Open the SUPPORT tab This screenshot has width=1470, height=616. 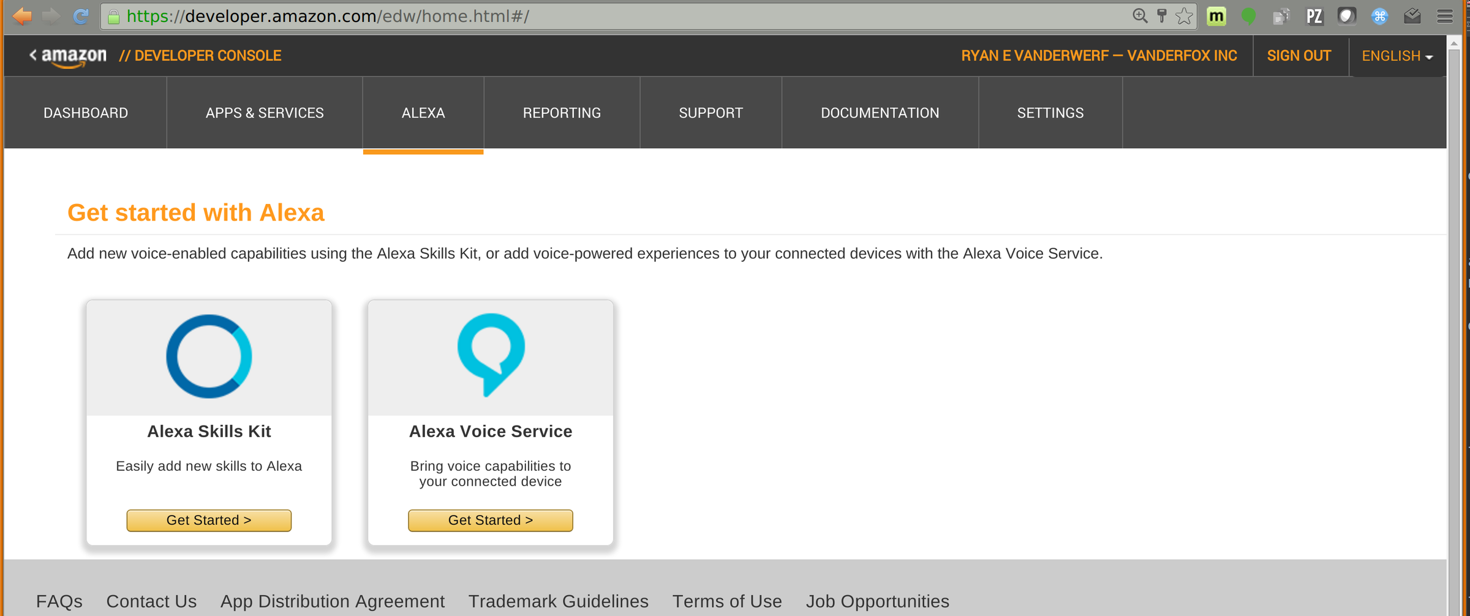(x=710, y=113)
